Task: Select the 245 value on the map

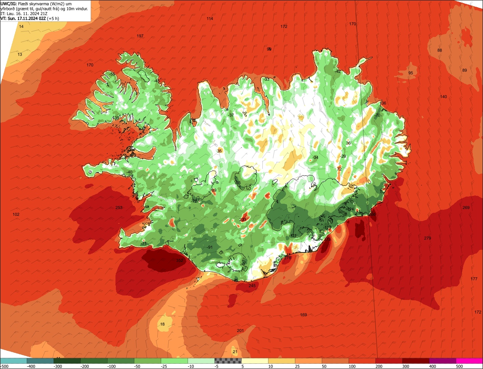Action: [x=252, y=286]
